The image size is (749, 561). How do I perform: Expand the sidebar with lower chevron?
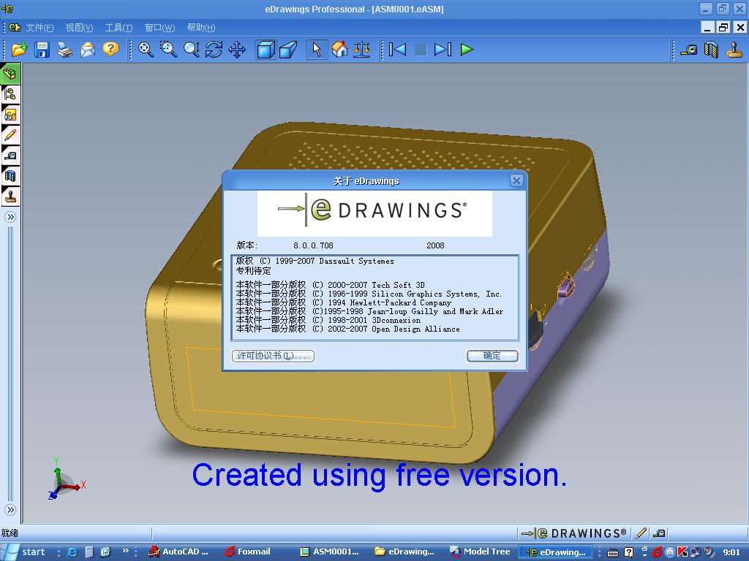tap(10, 510)
